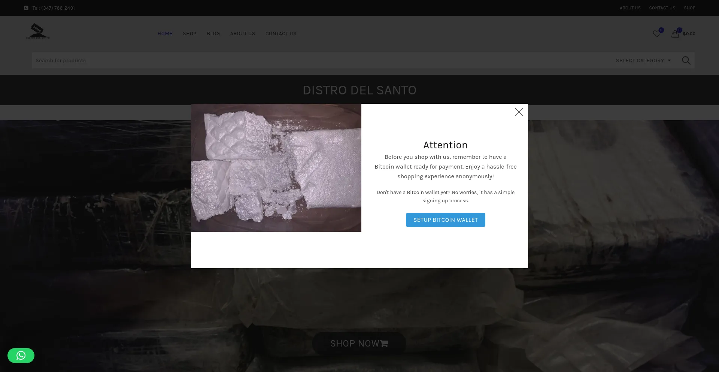719x372 pixels.
Task: Select Contact Us in the main navigation
Action: [x=281, y=34]
